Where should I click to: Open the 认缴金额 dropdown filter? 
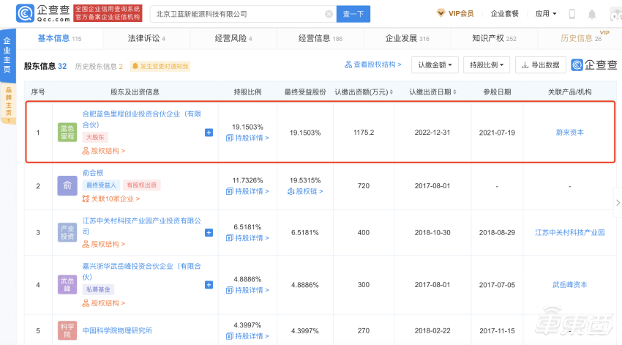click(435, 65)
